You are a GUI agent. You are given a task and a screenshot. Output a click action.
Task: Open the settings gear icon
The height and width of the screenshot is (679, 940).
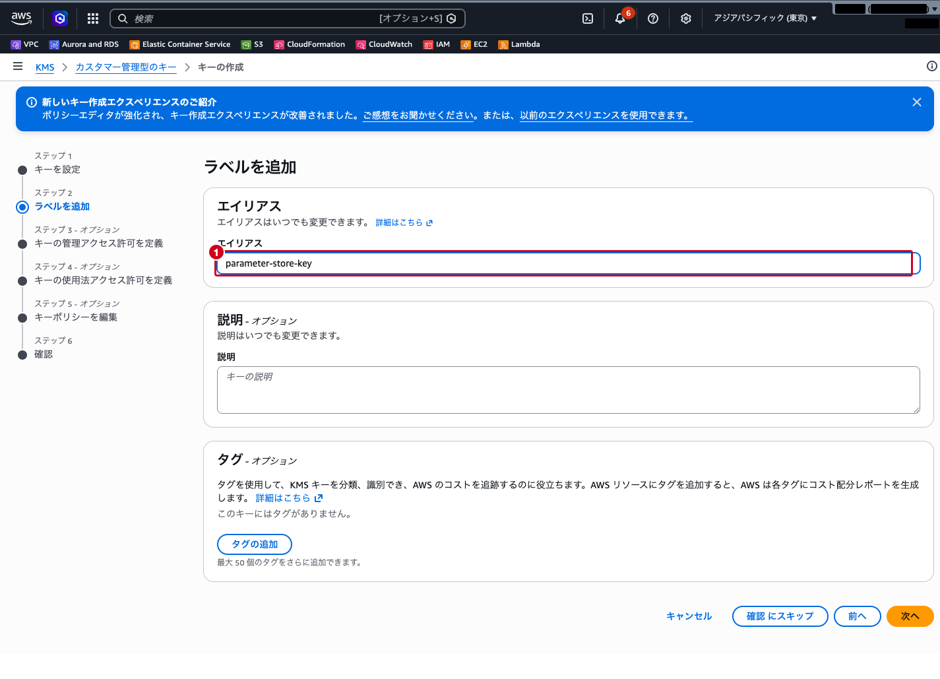pos(686,18)
